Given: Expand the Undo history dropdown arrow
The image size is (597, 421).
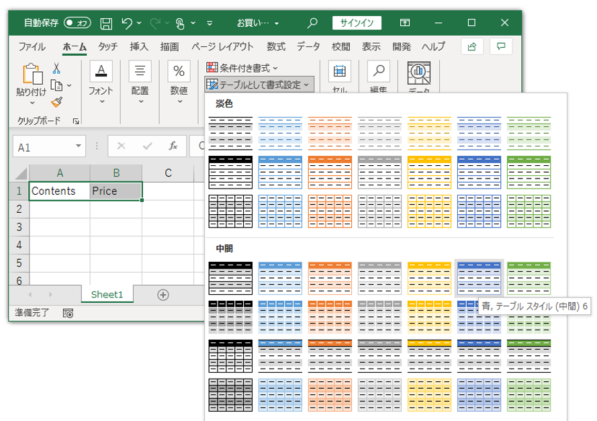Looking at the screenshot, I should tap(139, 24).
